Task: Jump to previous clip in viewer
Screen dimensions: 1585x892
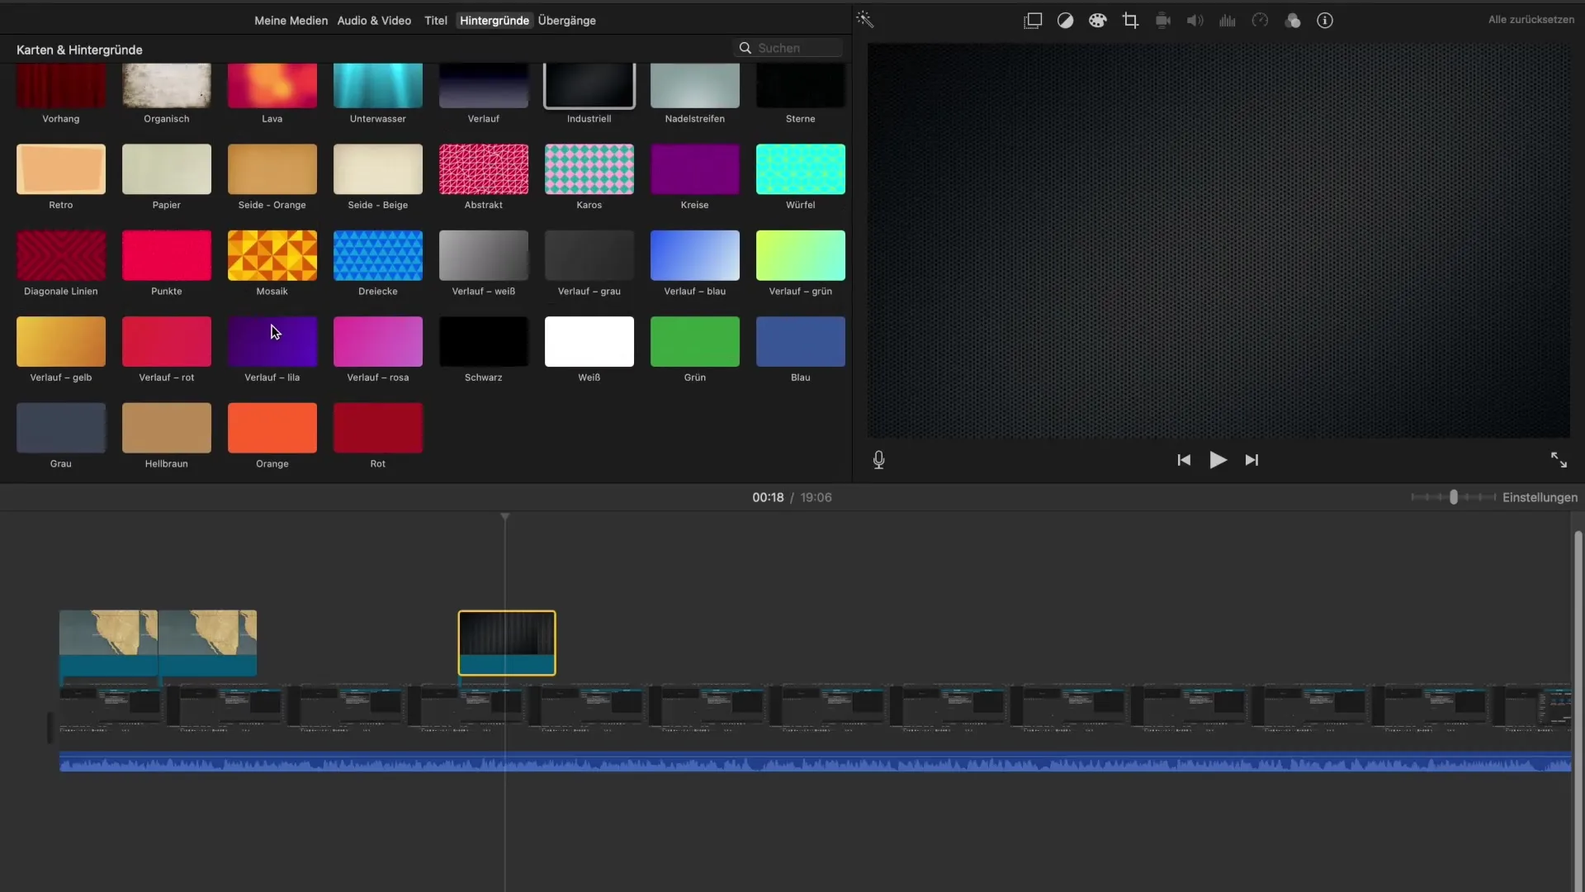Action: click(1184, 460)
